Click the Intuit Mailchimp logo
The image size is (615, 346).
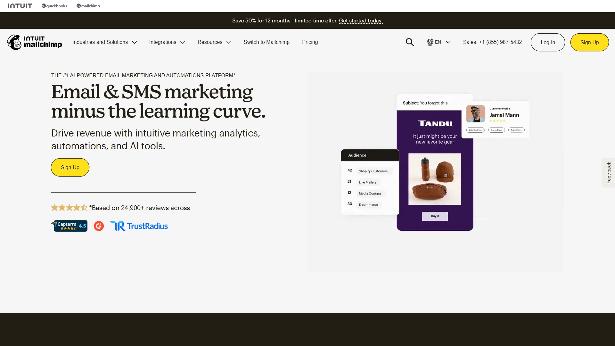pyautogui.click(x=35, y=42)
